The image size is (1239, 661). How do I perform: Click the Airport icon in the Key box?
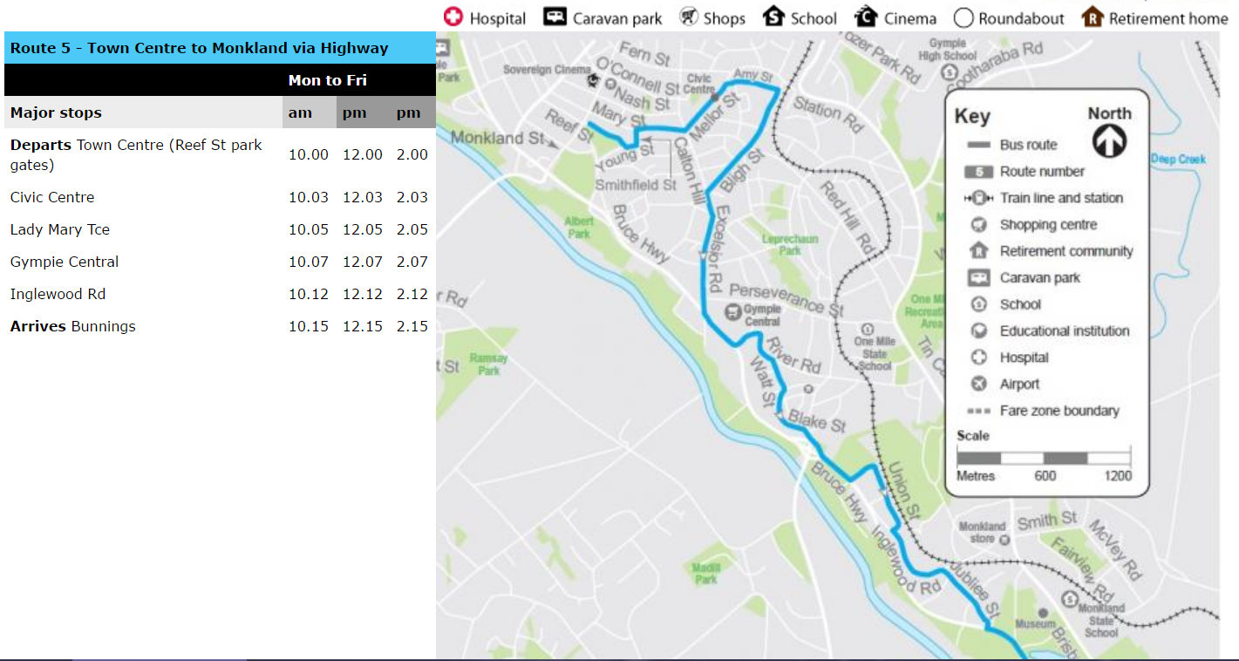979,385
